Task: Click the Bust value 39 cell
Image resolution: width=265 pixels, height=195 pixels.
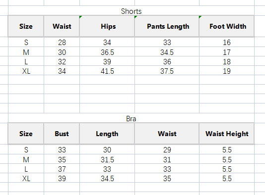Action: pyautogui.click(x=62, y=178)
